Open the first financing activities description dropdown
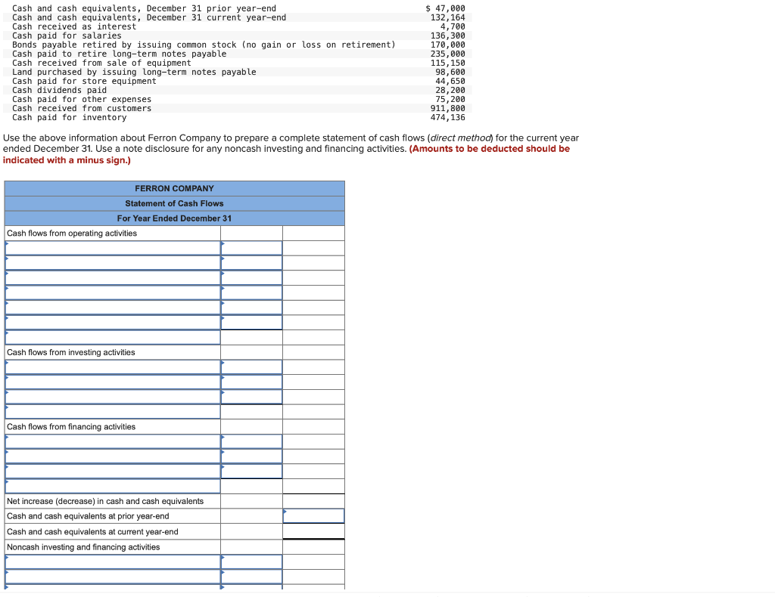The height and width of the screenshot is (597, 775). coord(112,441)
